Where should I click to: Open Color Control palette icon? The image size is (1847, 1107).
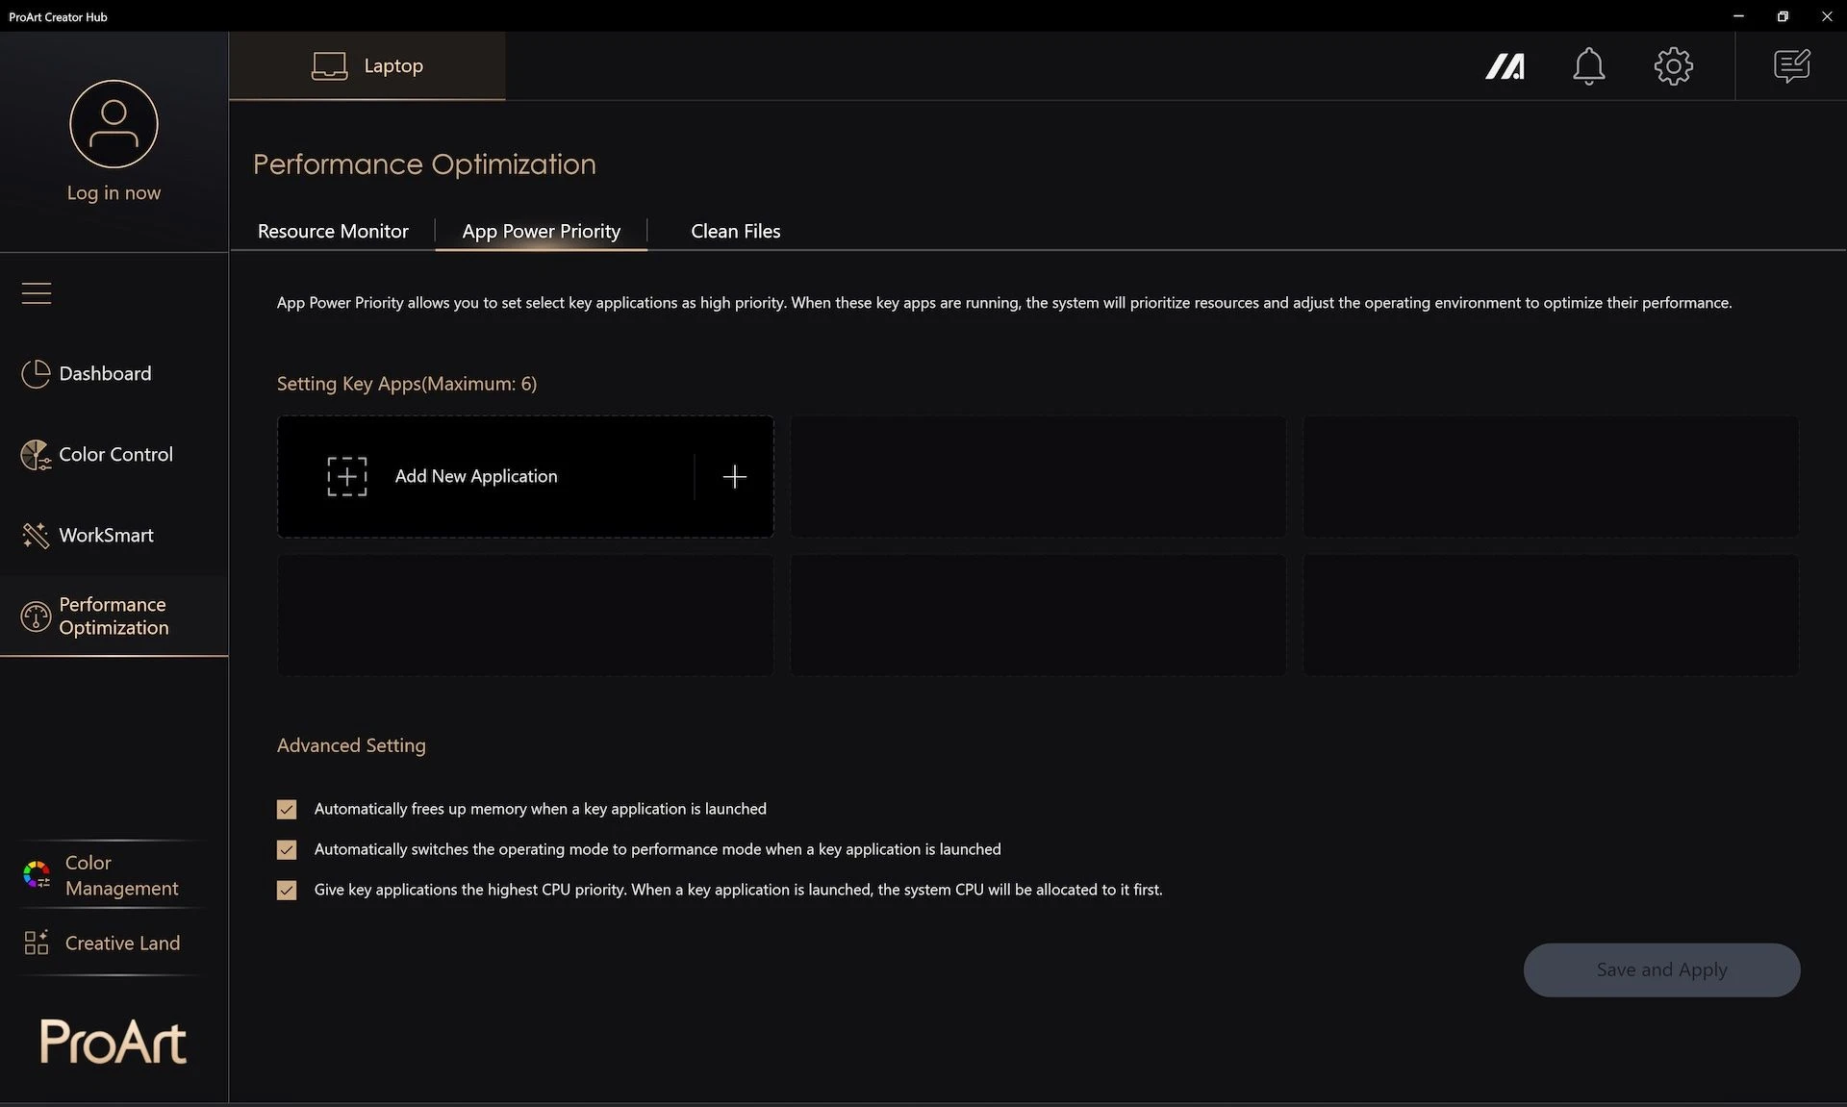(36, 455)
